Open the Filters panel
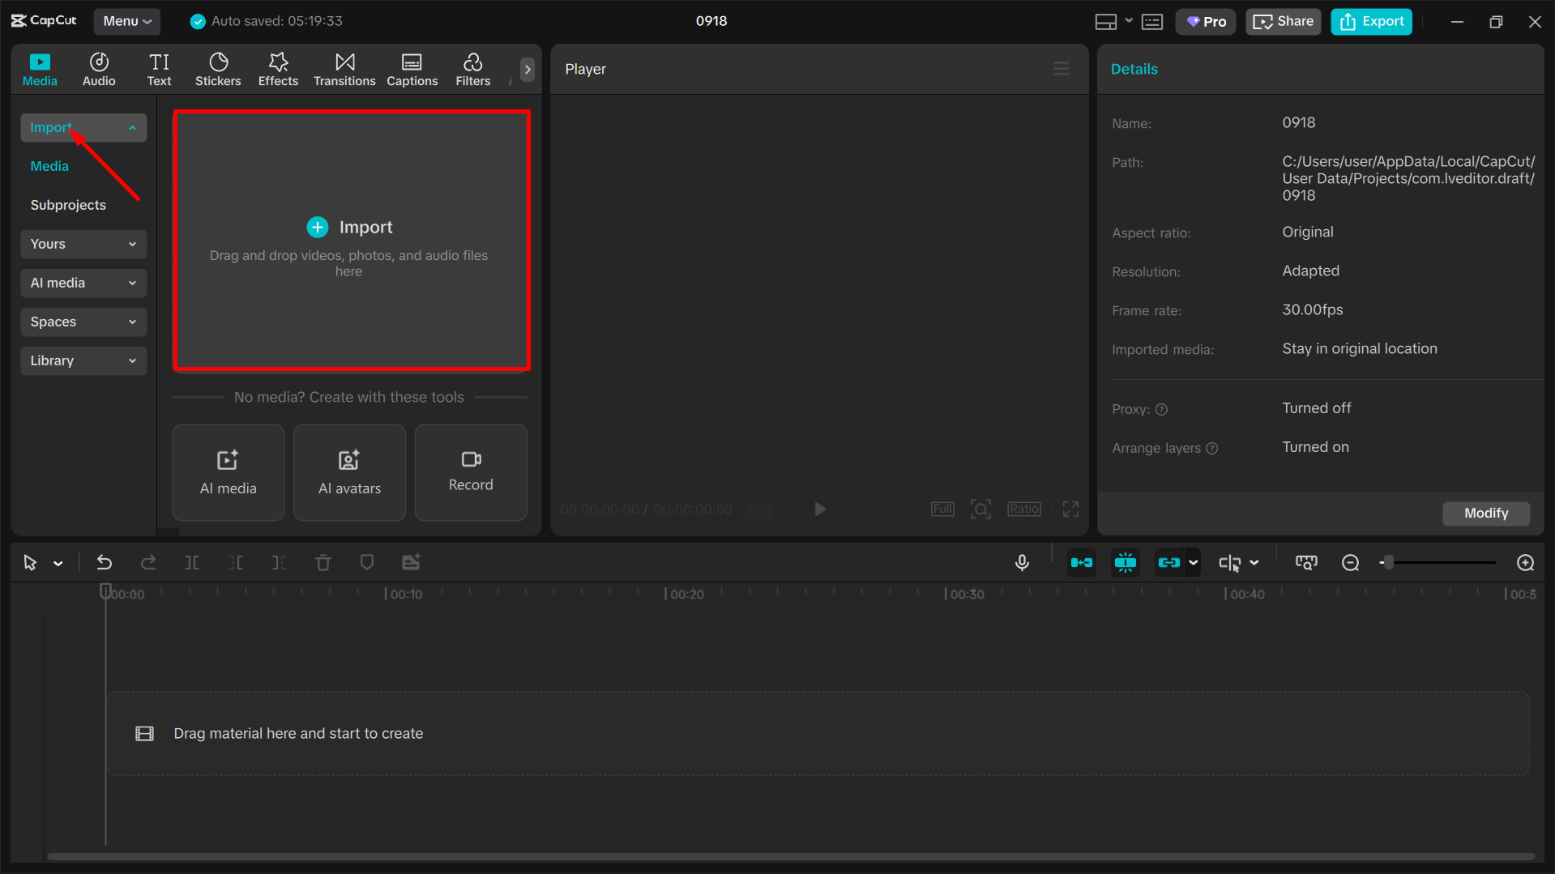This screenshot has height=874, width=1555. [472, 69]
